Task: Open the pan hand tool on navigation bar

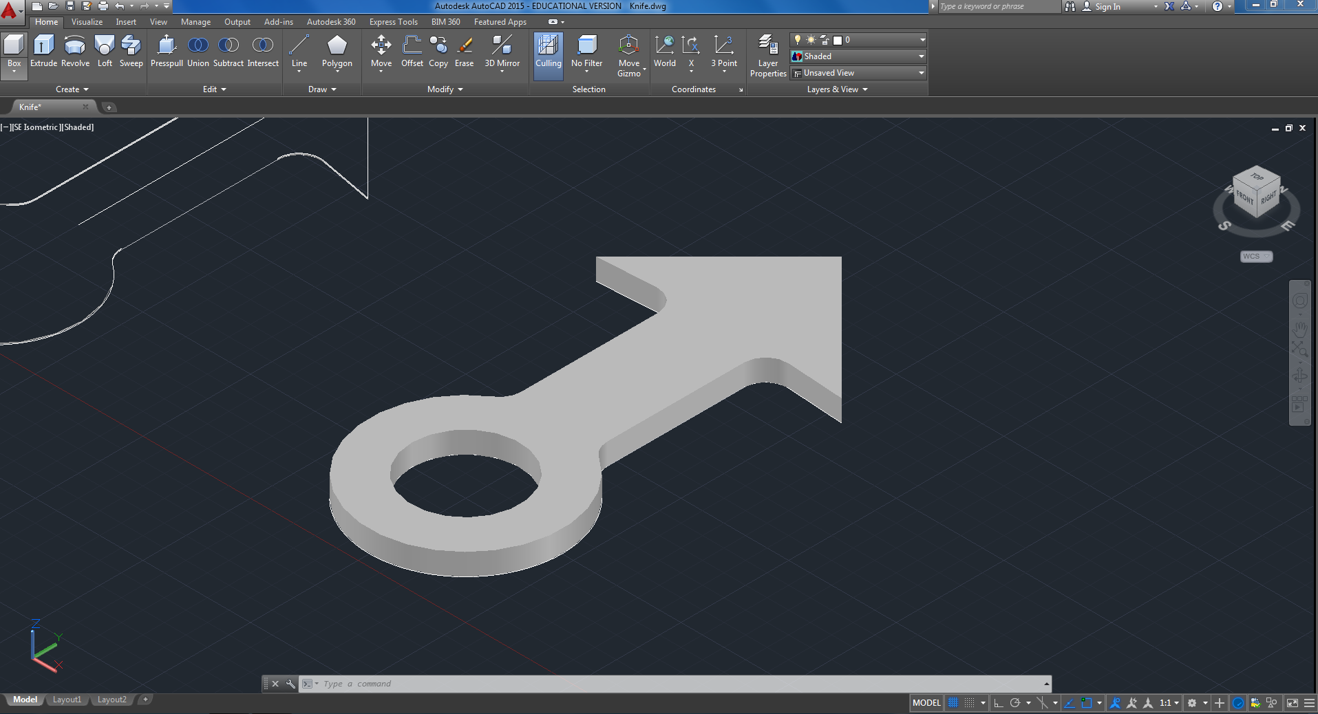Action: click(1300, 329)
